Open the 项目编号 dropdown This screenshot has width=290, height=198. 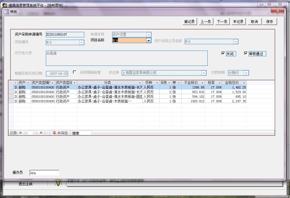tap(81, 43)
